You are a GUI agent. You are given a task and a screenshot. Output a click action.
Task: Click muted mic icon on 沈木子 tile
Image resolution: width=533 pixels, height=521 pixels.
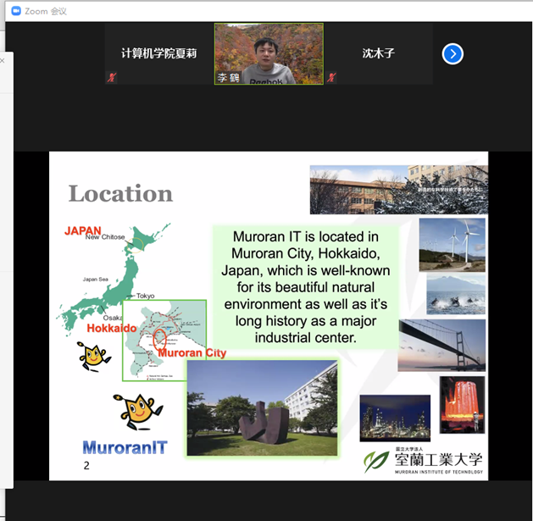coord(331,78)
